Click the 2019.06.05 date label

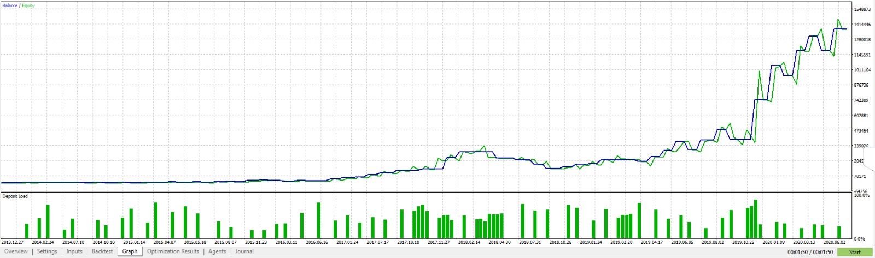[682, 242]
